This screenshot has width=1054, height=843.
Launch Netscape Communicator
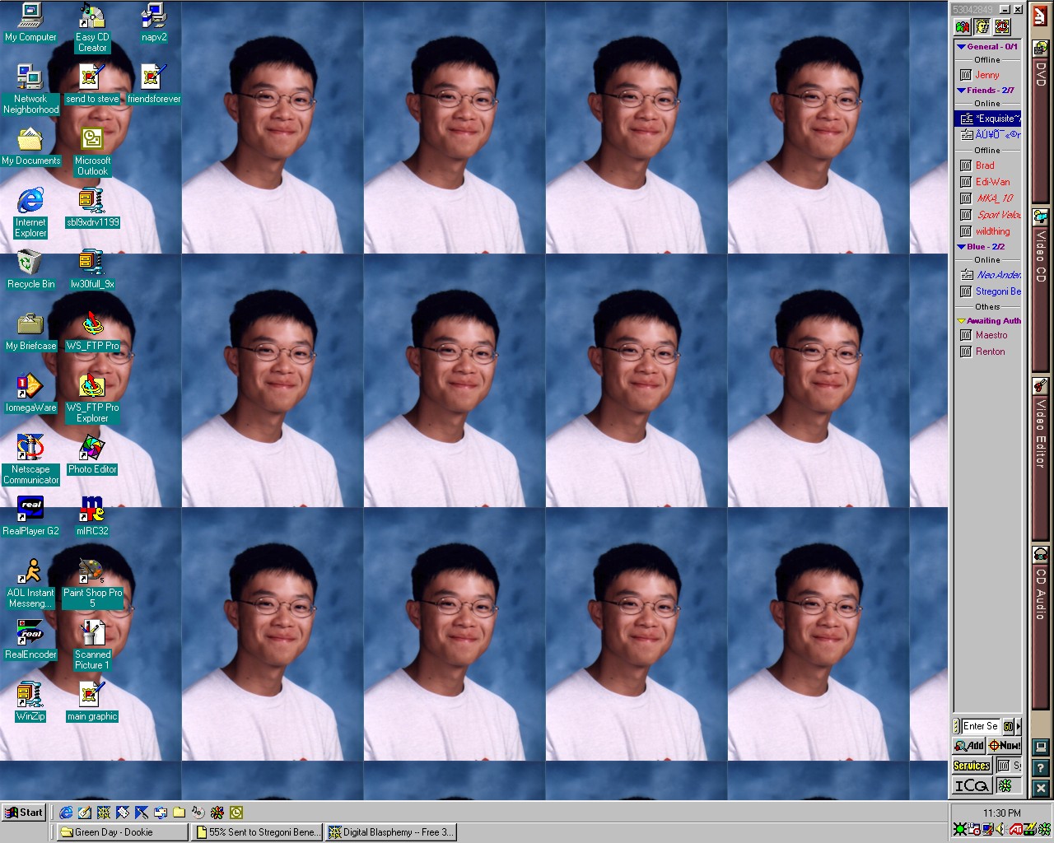(30, 460)
